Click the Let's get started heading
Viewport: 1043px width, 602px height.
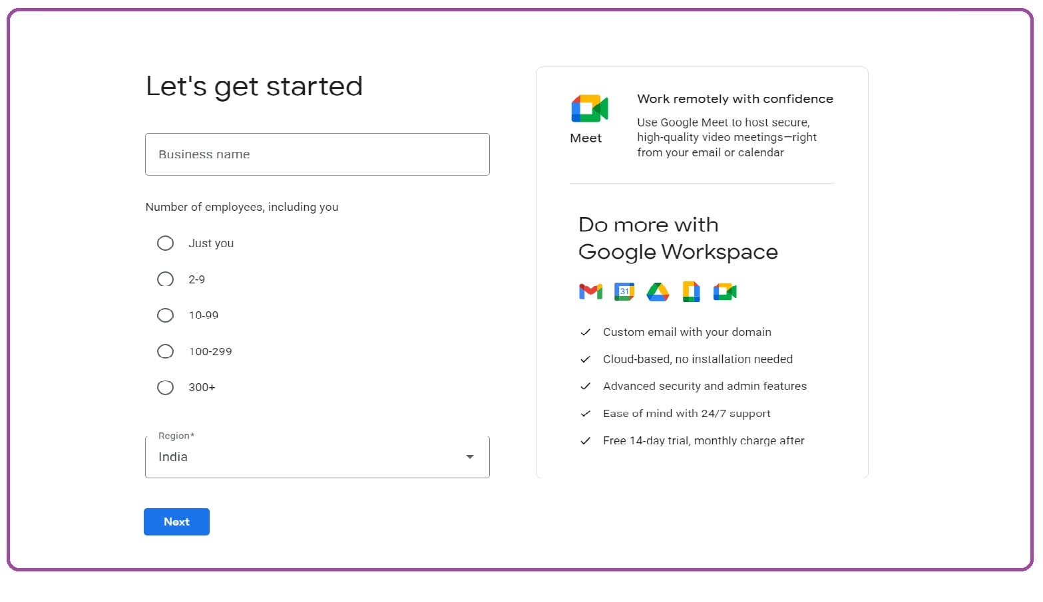[254, 86]
